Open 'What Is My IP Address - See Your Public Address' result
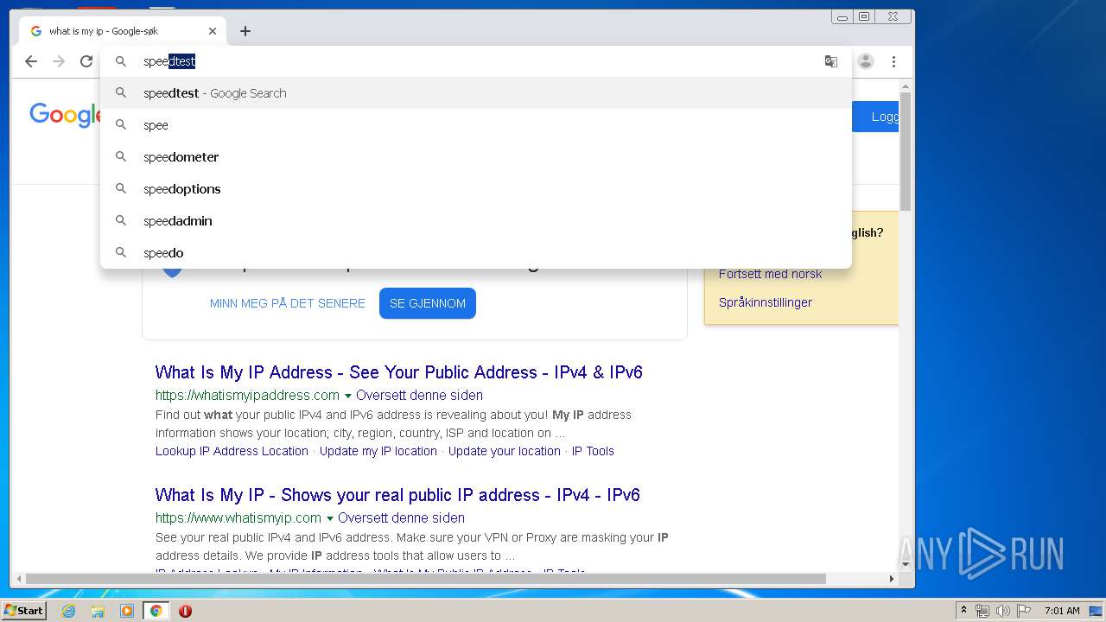The image size is (1106, 622). pos(399,372)
